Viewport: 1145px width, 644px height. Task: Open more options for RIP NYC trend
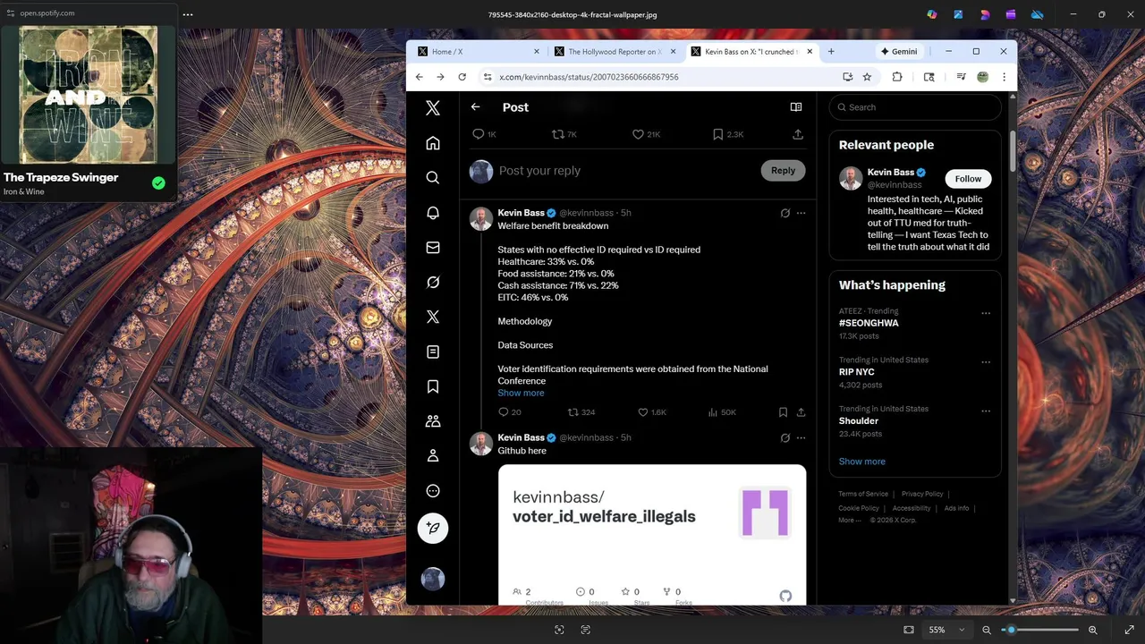coord(986,362)
